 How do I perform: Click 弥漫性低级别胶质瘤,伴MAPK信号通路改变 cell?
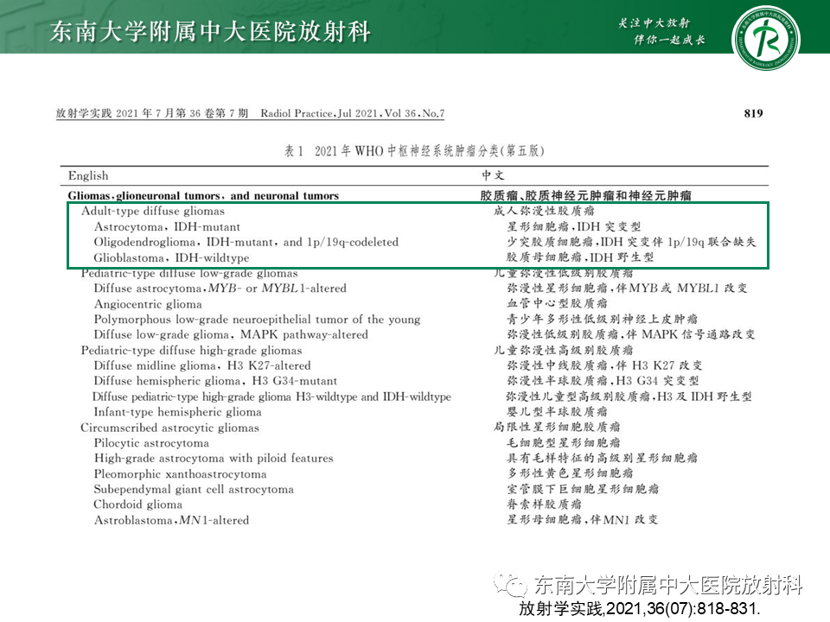point(631,334)
